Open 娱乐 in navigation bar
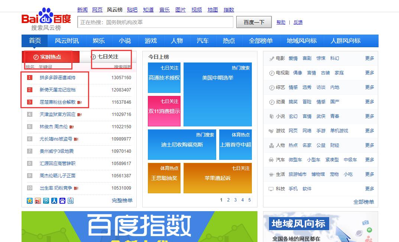The width and height of the screenshot is (399, 242). pos(99,41)
